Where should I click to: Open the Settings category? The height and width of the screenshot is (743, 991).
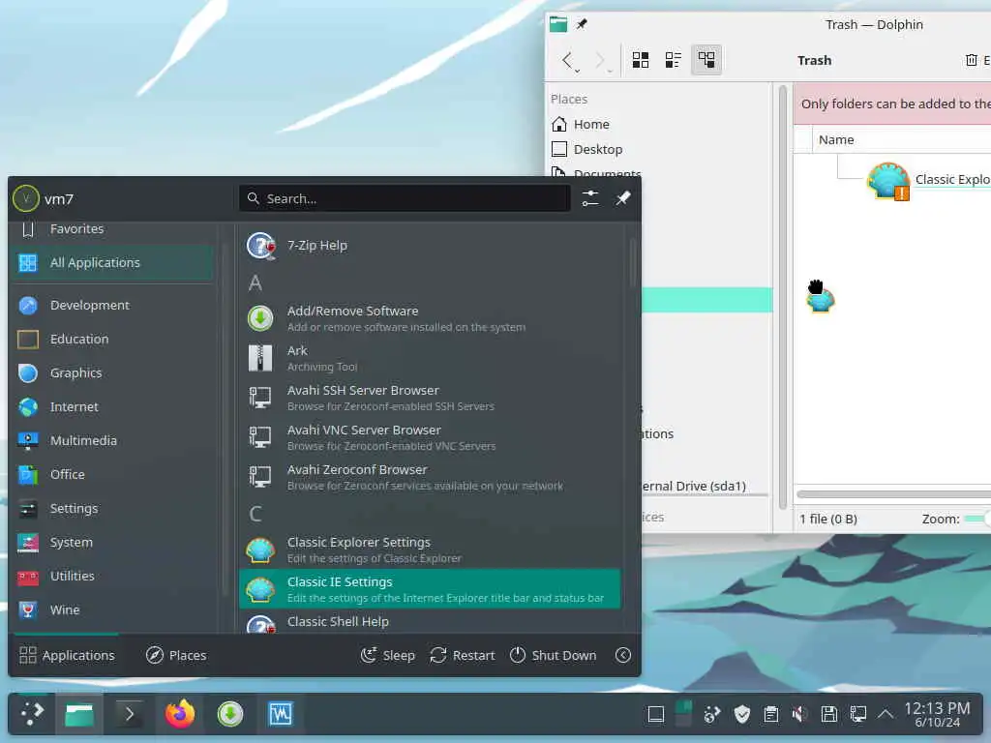[x=112, y=509]
